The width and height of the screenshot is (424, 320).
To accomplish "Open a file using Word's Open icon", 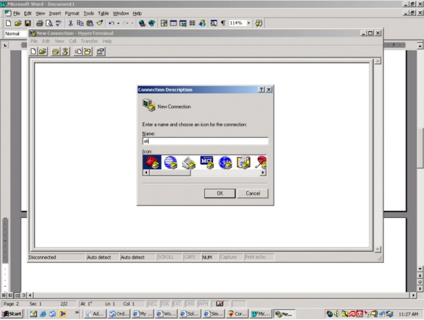I will (x=18, y=23).
